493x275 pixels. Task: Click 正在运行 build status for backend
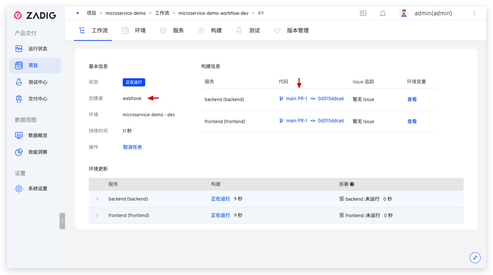[220, 199]
